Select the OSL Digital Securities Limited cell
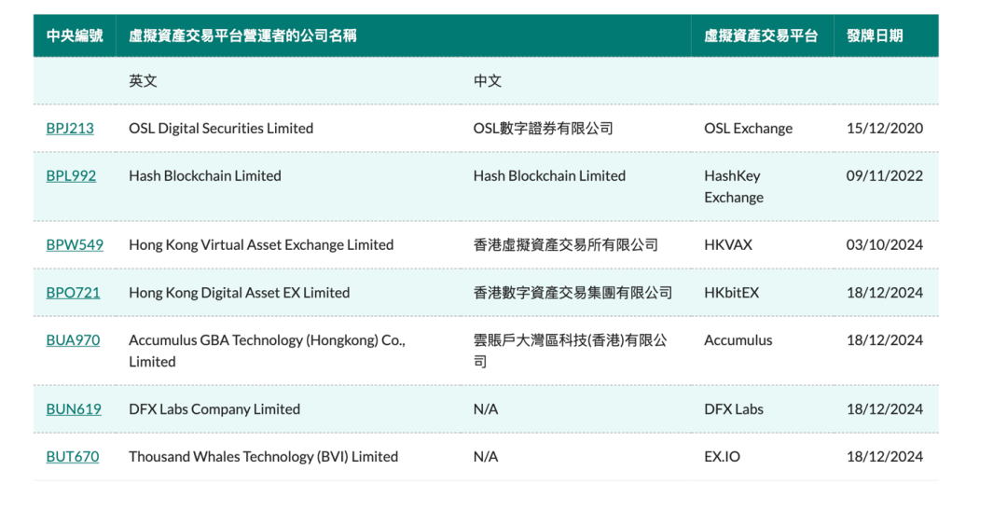The height and width of the screenshot is (511, 1007). point(221,129)
